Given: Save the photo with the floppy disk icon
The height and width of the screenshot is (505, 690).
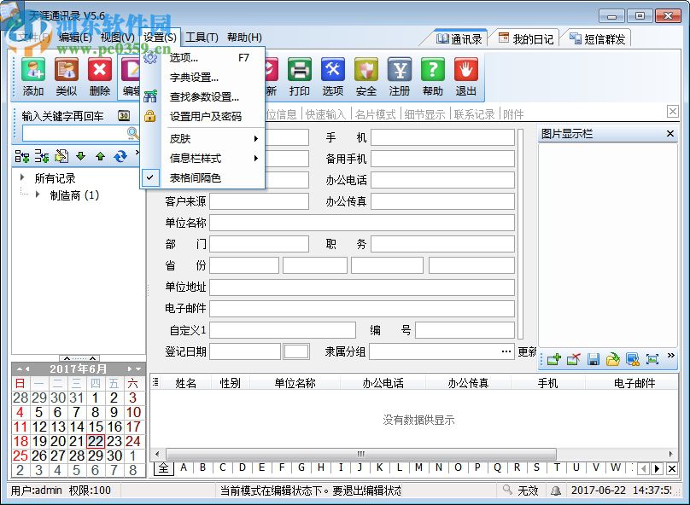Looking at the screenshot, I should (593, 359).
